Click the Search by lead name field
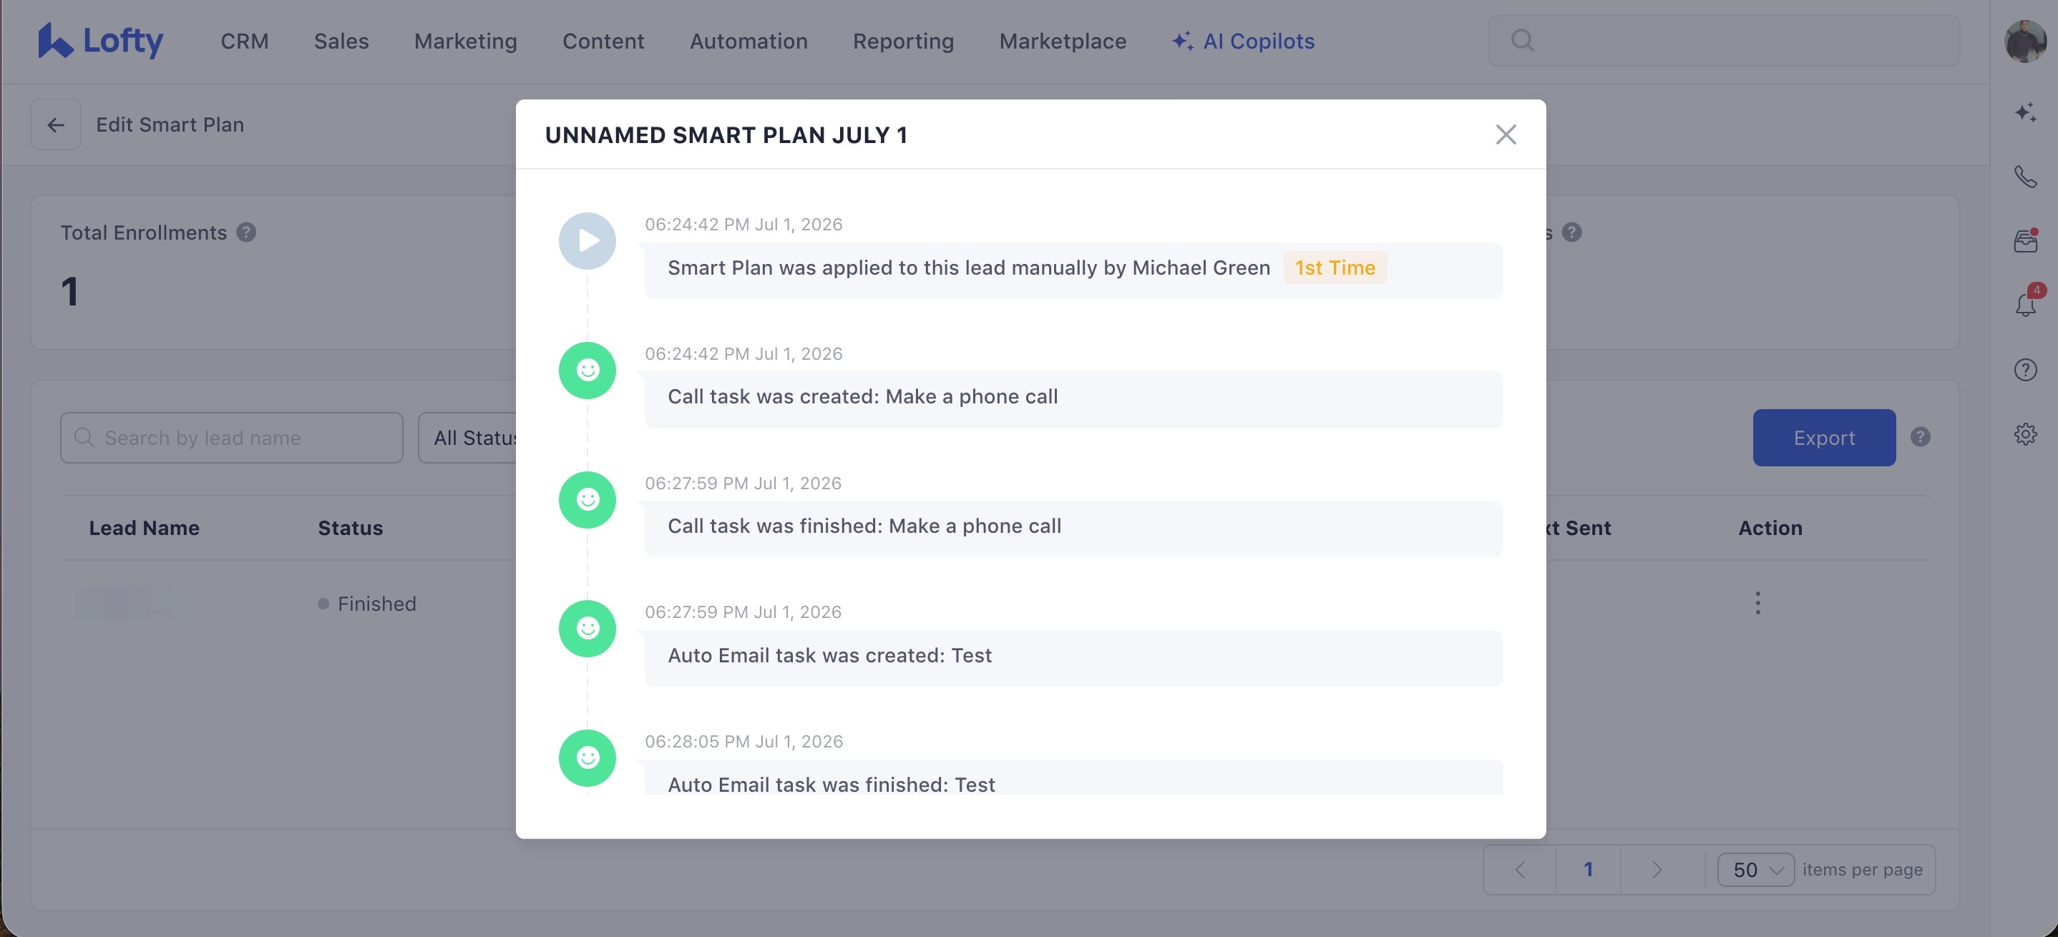This screenshot has height=937, width=2058. (232, 438)
